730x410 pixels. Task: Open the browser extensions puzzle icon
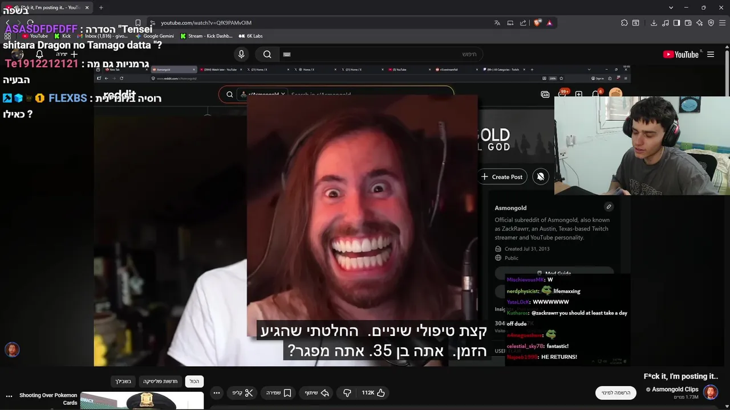pos(624,23)
